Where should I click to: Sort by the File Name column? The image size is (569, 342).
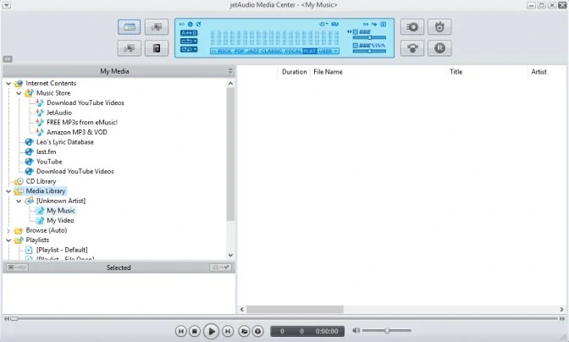pyautogui.click(x=378, y=72)
